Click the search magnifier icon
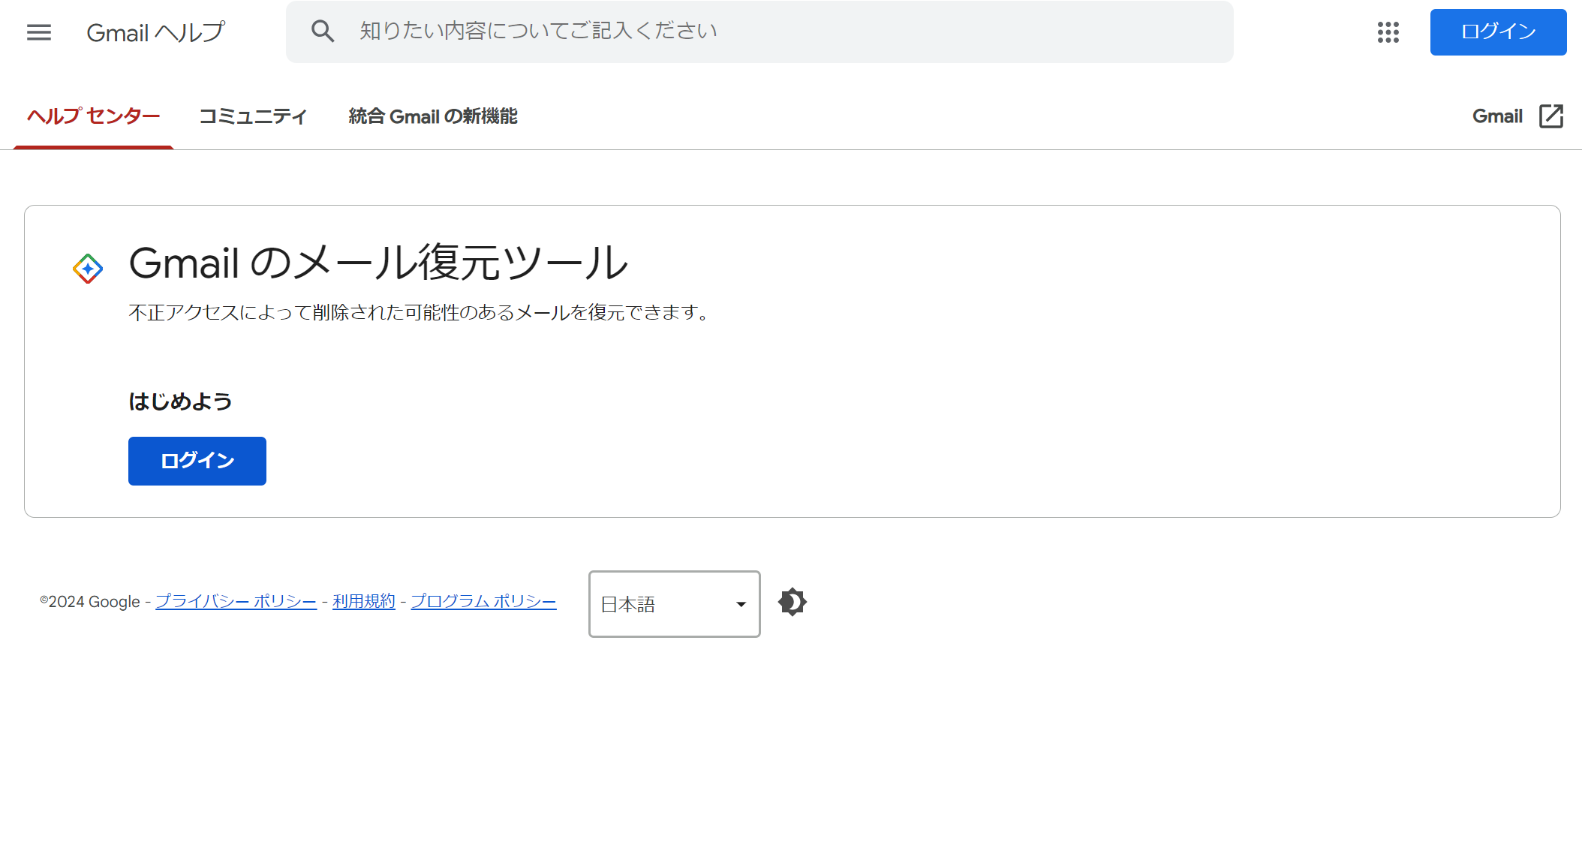 coord(323,31)
